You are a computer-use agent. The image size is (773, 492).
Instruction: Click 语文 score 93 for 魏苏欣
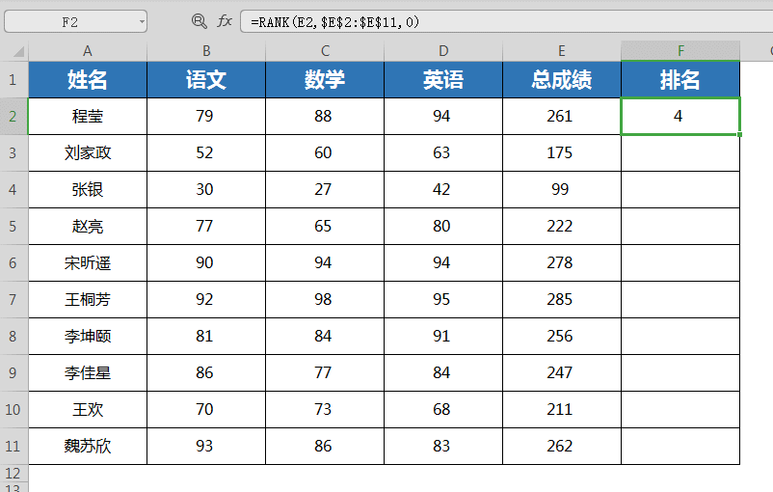[206, 446]
